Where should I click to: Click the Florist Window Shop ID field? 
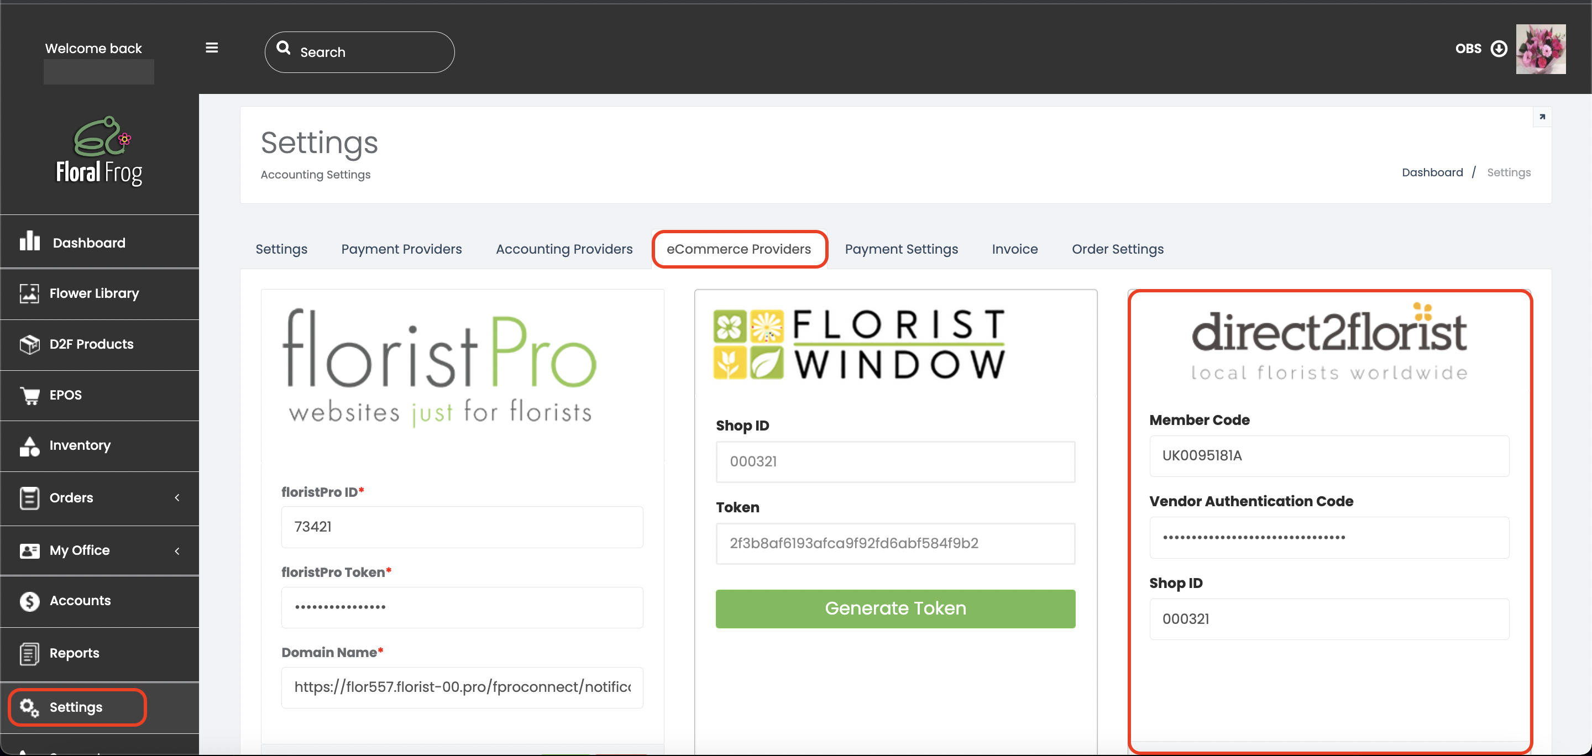(x=895, y=461)
